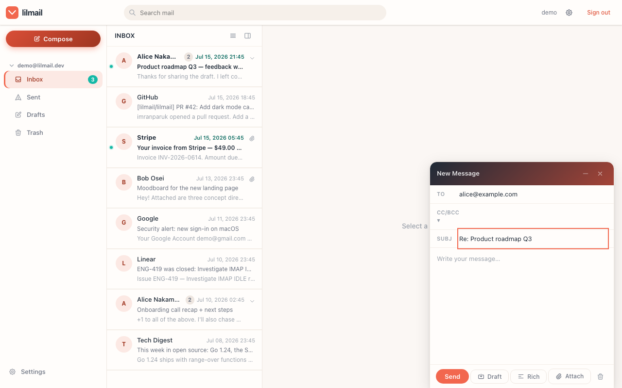
Task: Open the Sent folder
Action: click(x=53, y=97)
